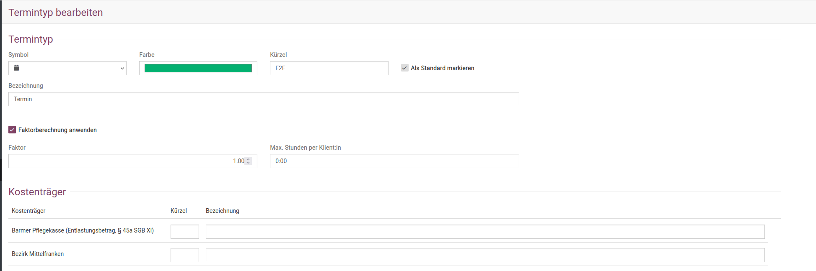Select the Barmer Pflegekasse row name

click(x=83, y=230)
